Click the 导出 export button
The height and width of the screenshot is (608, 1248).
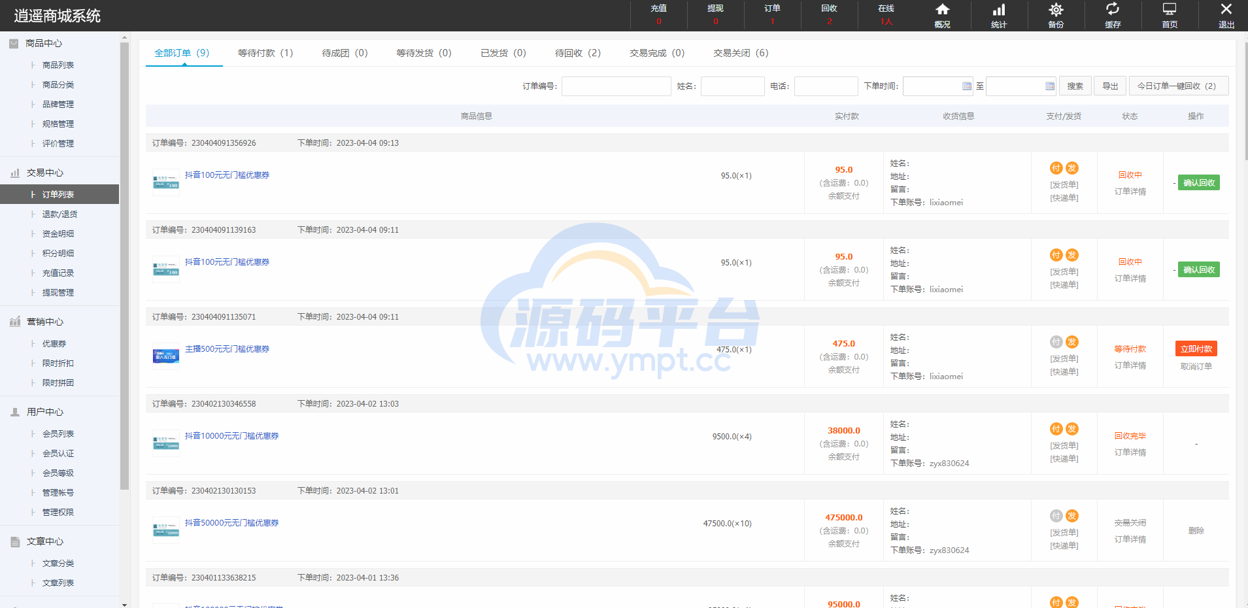click(x=1110, y=86)
